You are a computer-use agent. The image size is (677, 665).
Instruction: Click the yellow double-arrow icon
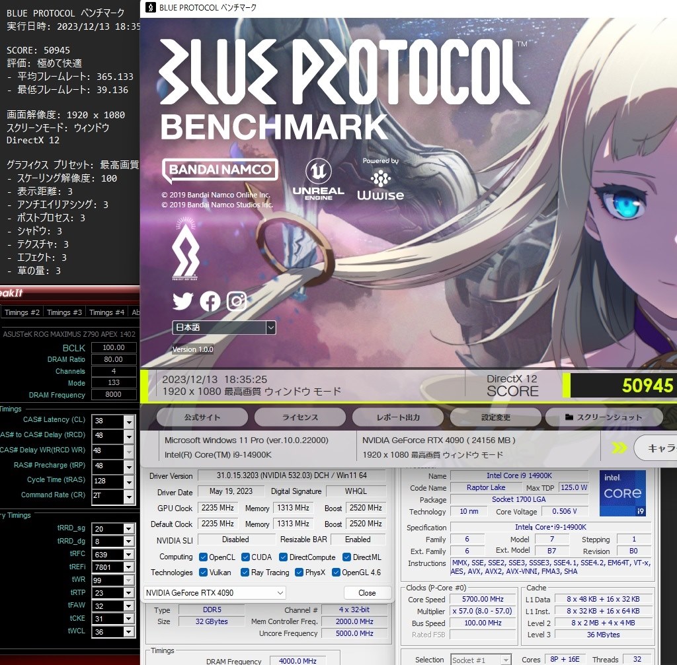coord(619,448)
